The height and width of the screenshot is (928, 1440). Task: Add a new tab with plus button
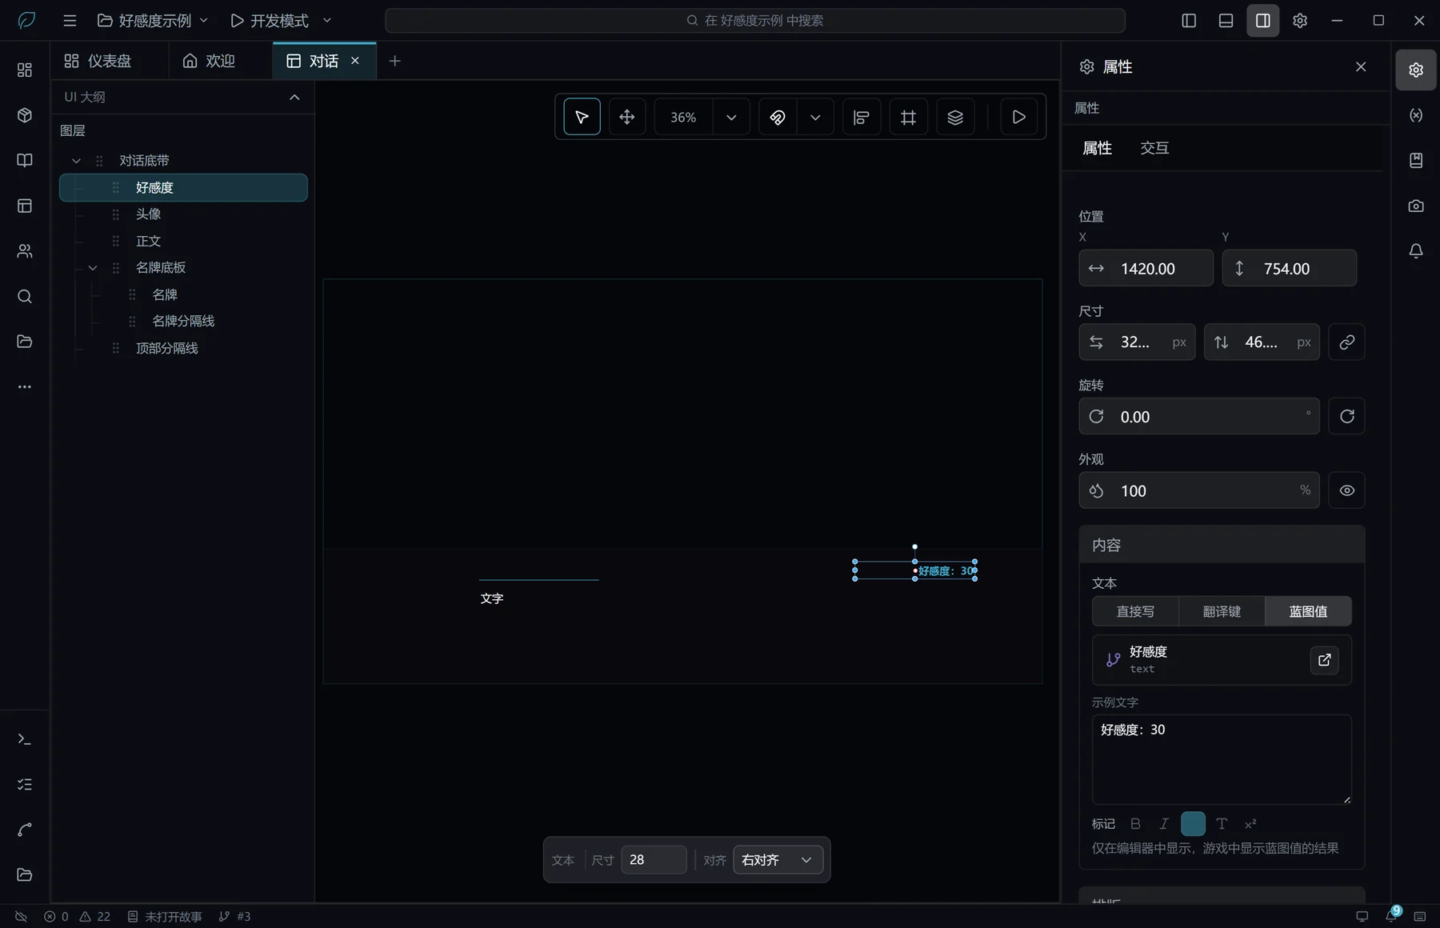point(394,61)
